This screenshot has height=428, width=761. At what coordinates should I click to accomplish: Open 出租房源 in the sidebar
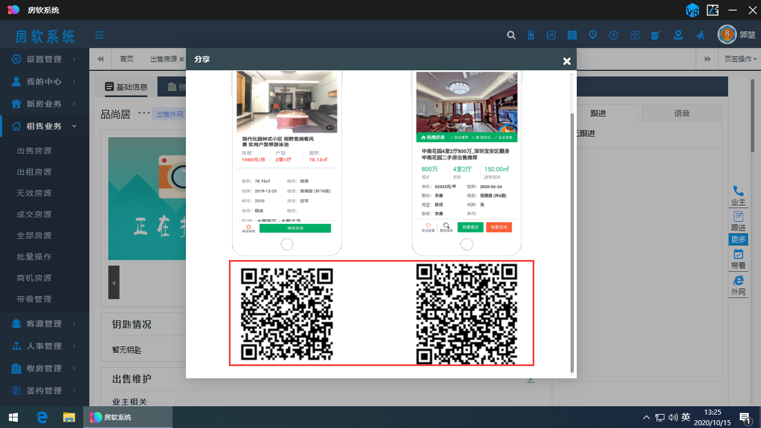[34, 172]
